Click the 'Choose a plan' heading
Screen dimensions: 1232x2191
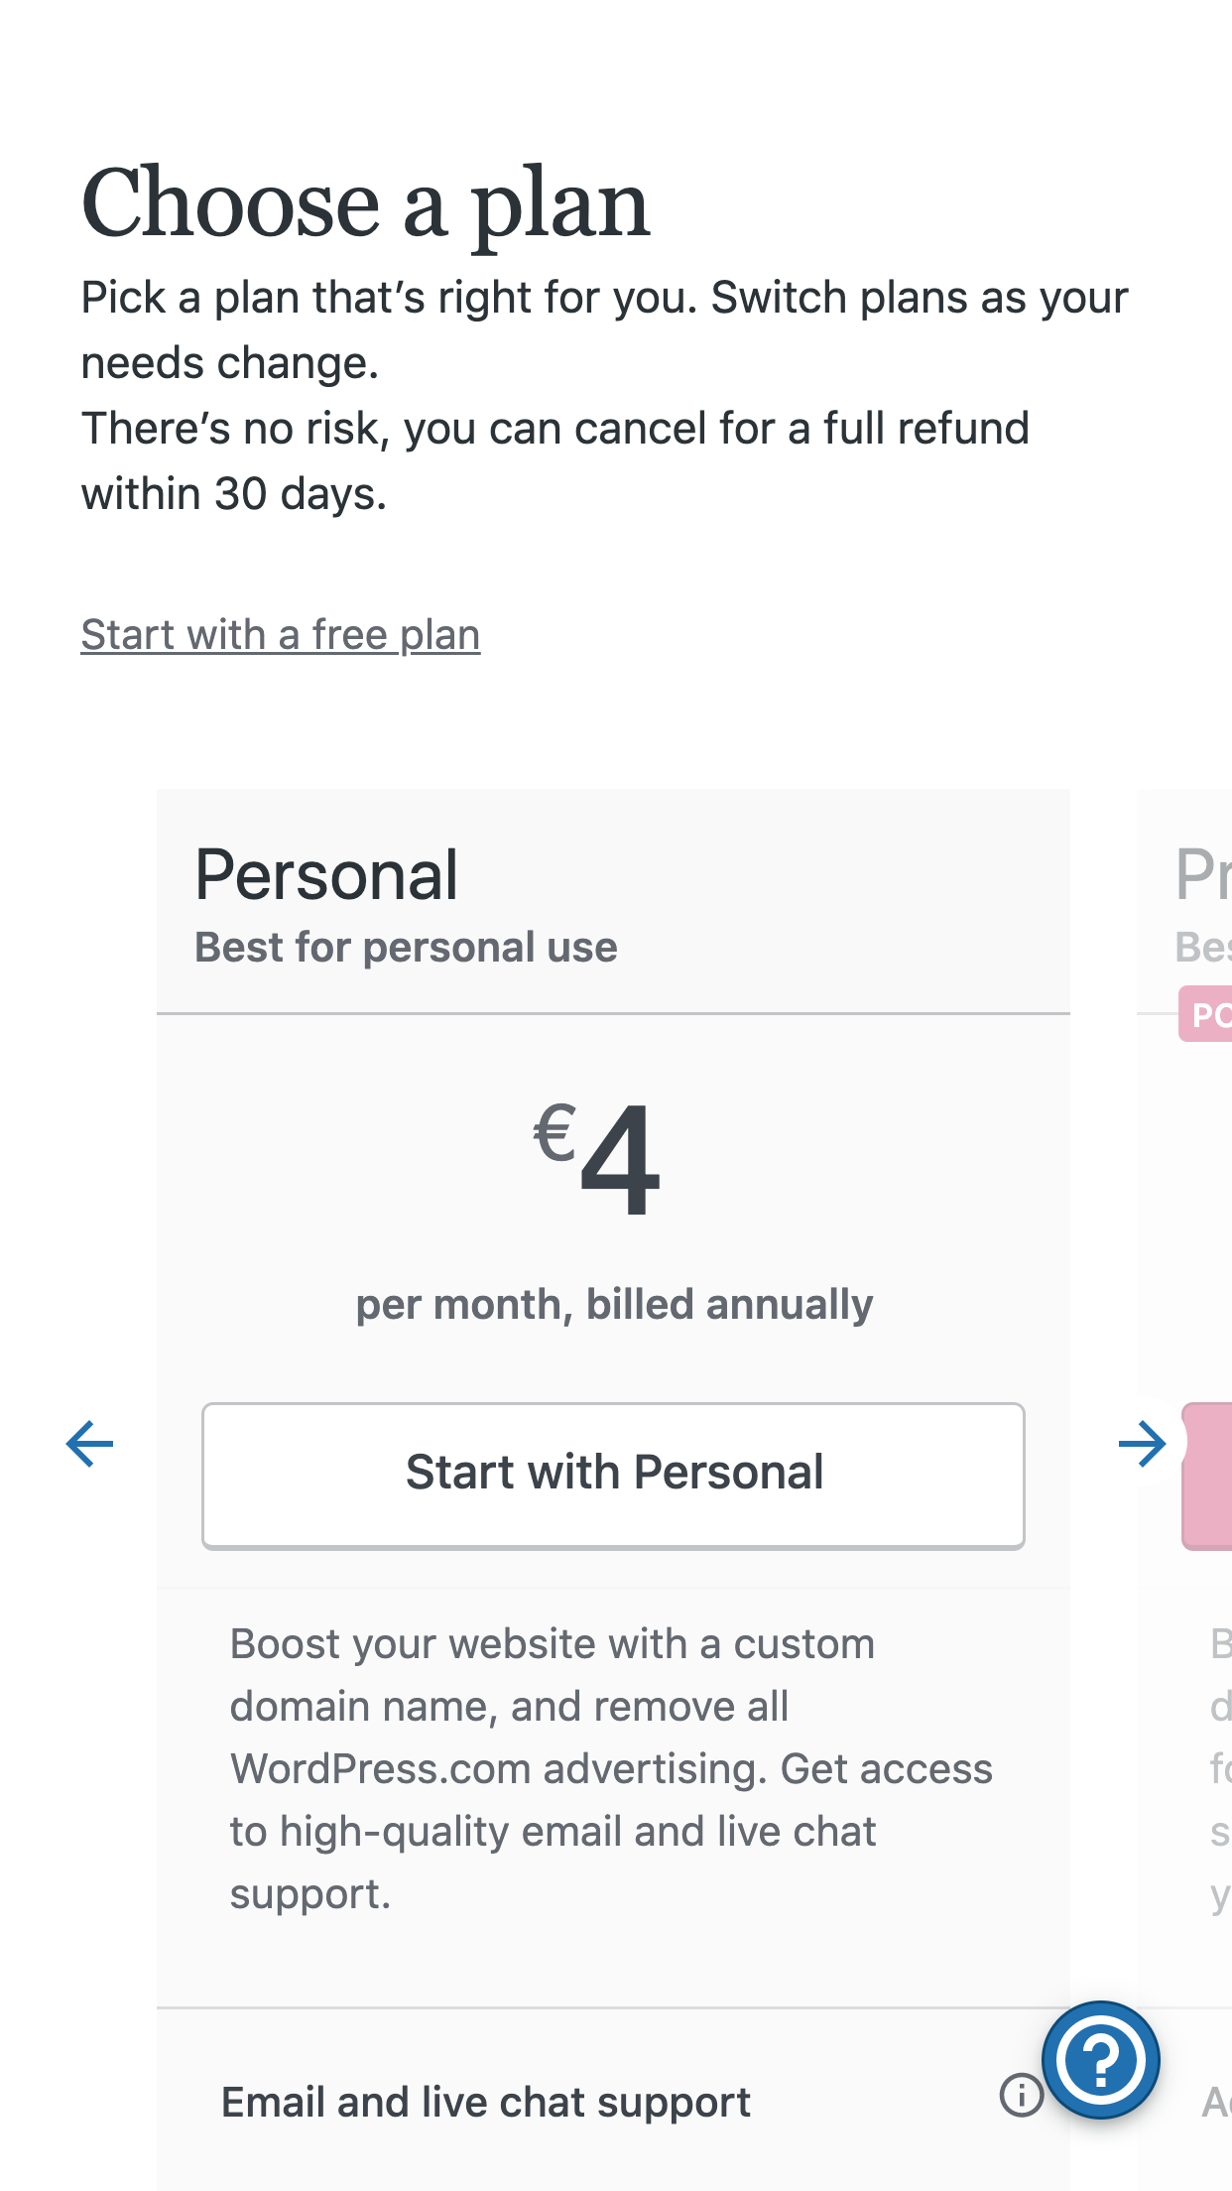pyautogui.click(x=365, y=203)
